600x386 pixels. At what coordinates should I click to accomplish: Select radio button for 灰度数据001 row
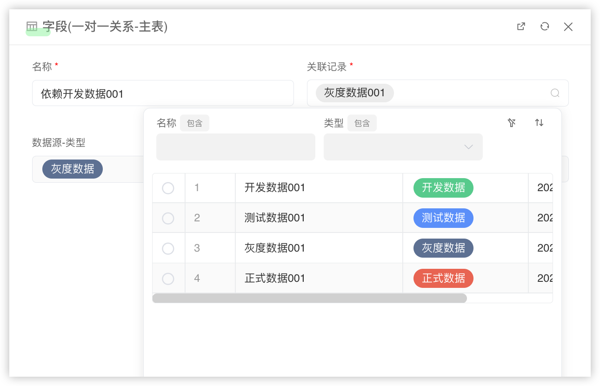pos(168,248)
